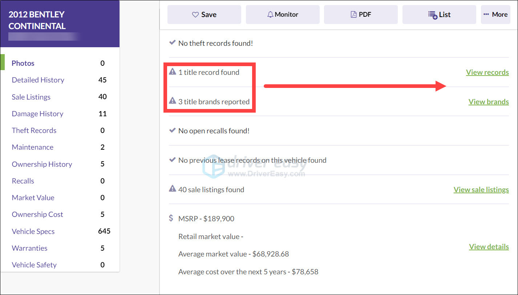The image size is (518, 295).
Task: Click the list-plus icon in the List button
Action: point(433,15)
